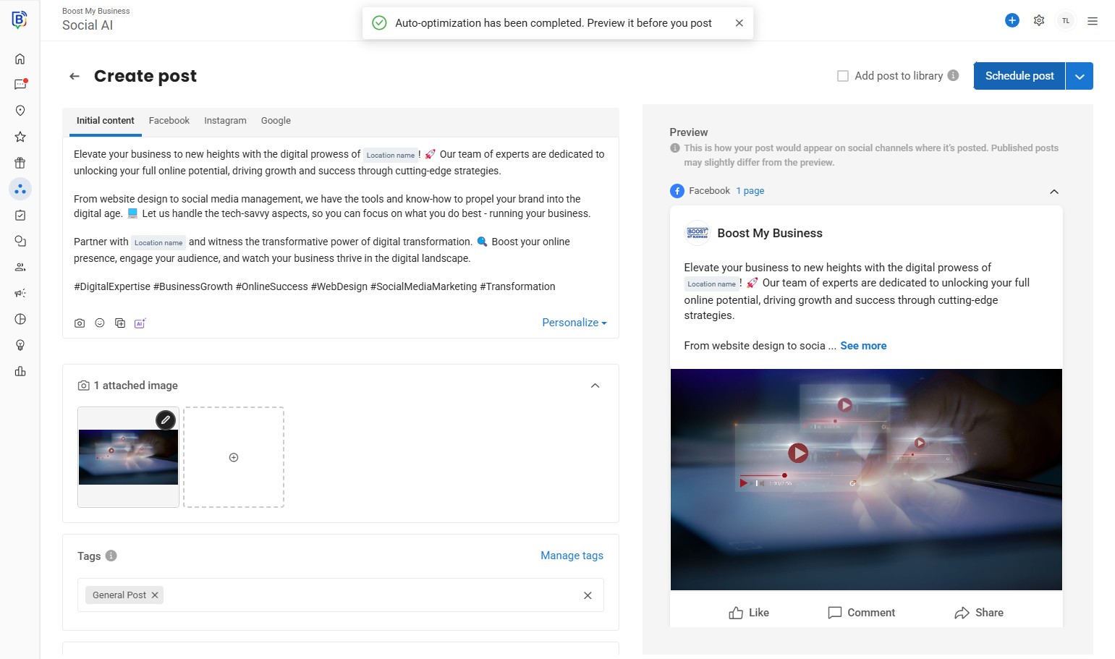Open the emoji picker in the editor
This screenshot has width=1115, height=659.
pyautogui.click(x=100, y=323)
